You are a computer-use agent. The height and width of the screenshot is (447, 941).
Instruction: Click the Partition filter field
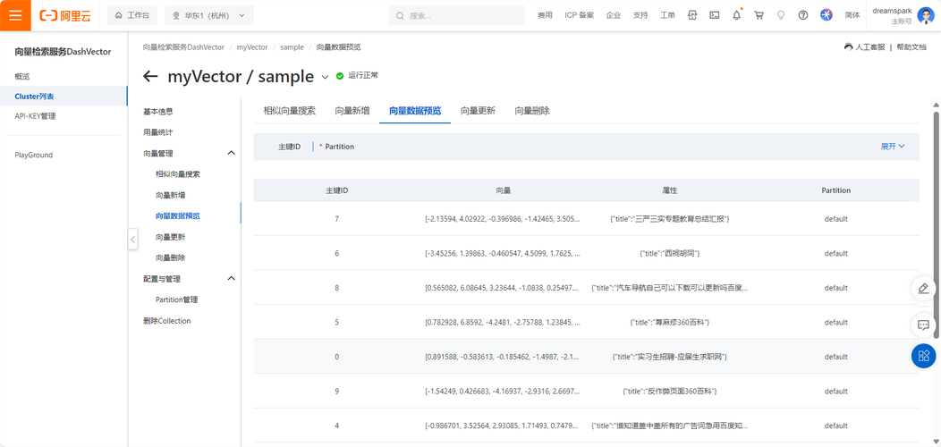pos(339,147)
